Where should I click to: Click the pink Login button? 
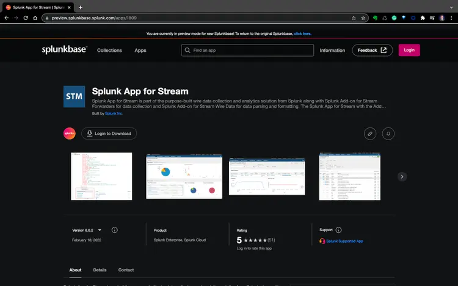tap(409, 50)
